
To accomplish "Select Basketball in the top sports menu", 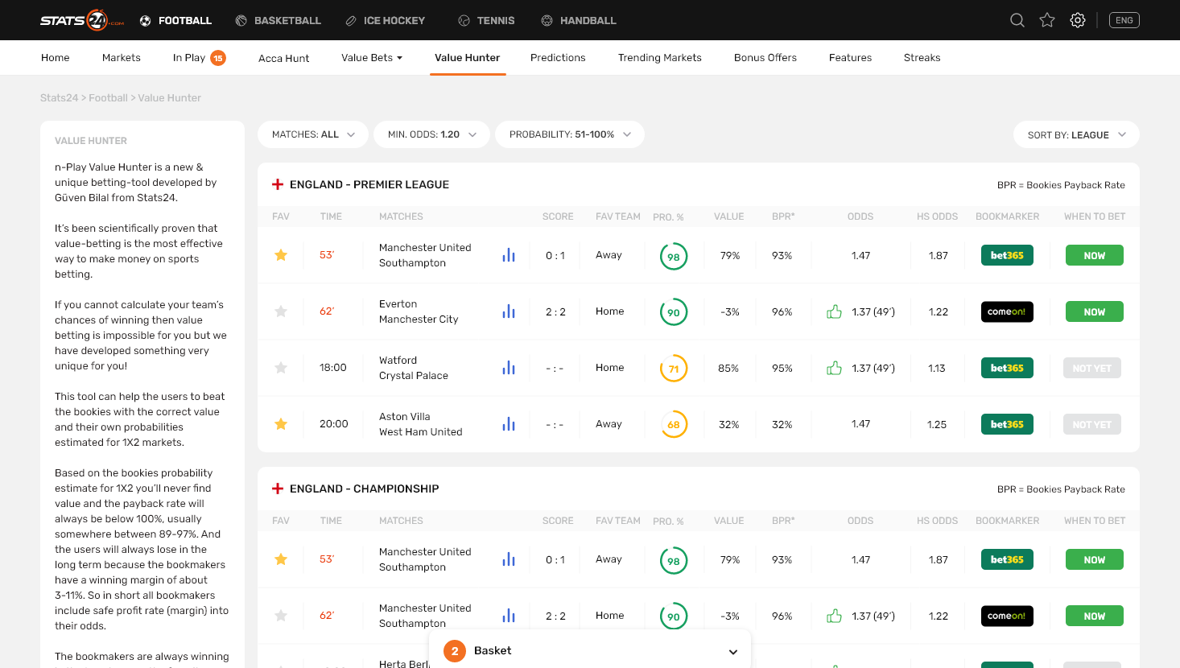I will pyautogui.click(x=278, y=20).
